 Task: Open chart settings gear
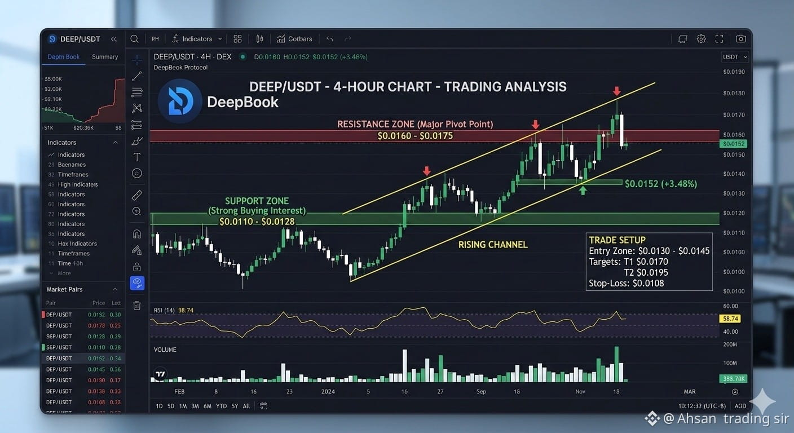[x=702, y=39]
